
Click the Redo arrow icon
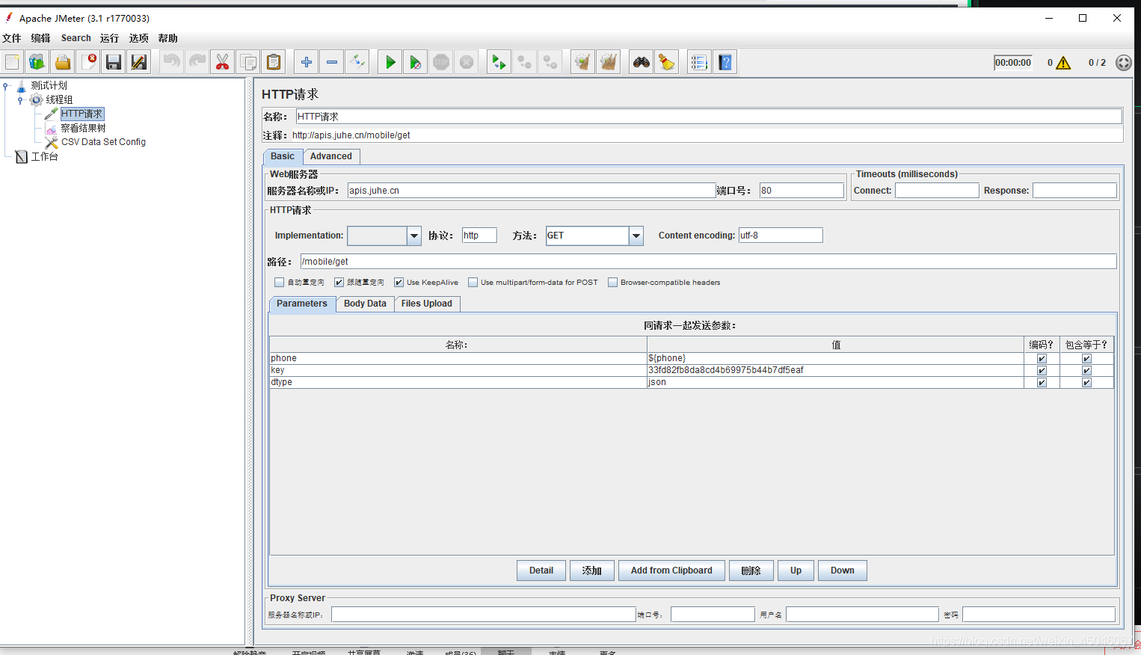(x=197, y=62)
